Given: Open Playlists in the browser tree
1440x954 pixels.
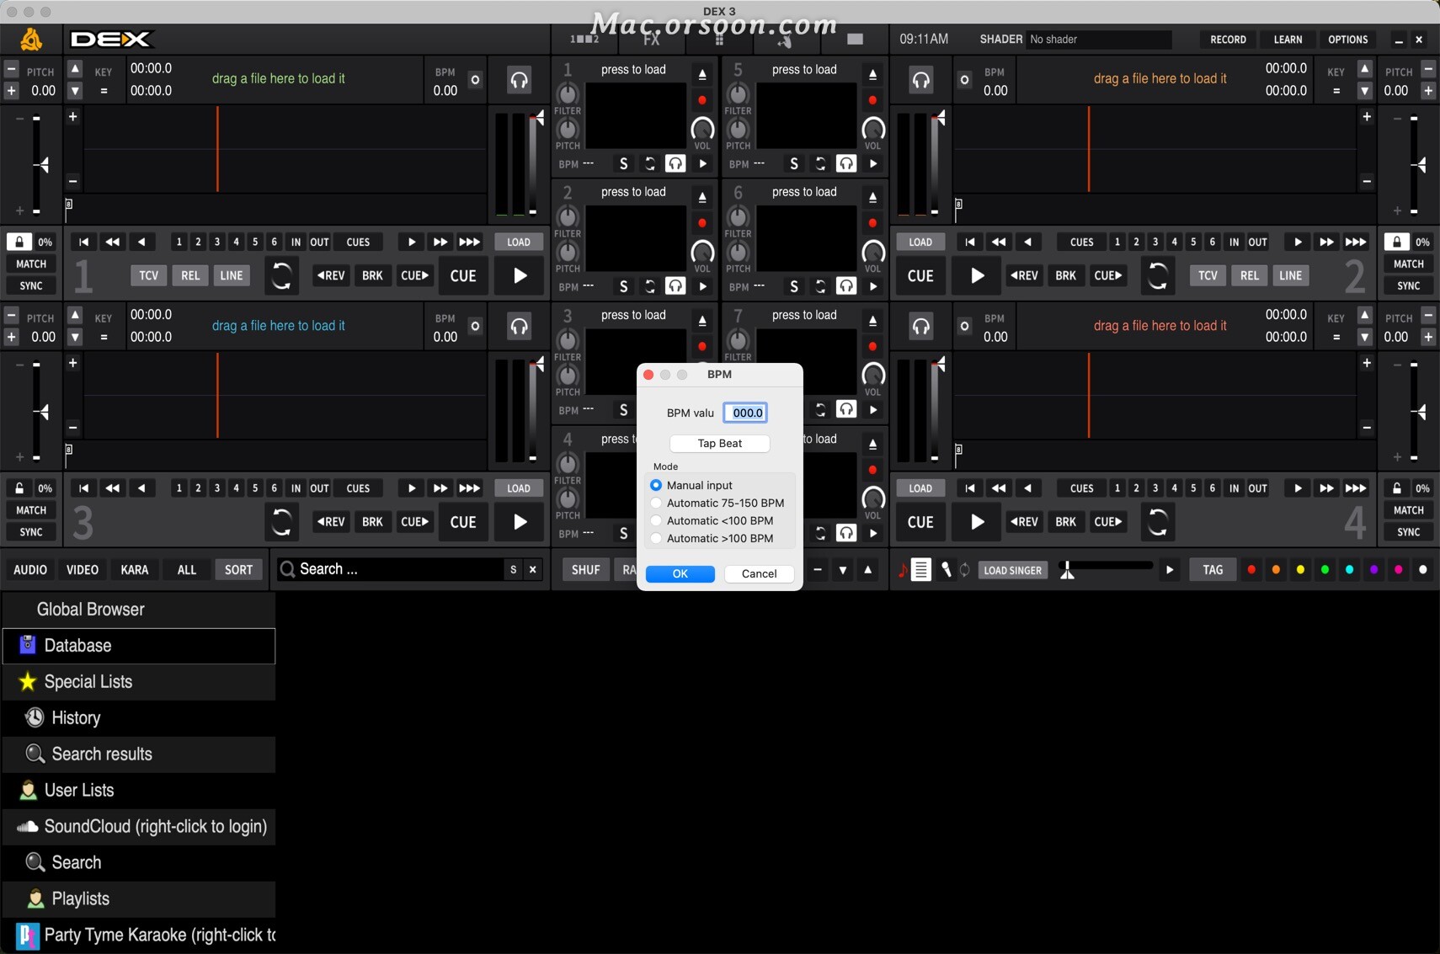Looking at the screenshot, I should pyautogui.click(x=139, y=899).
